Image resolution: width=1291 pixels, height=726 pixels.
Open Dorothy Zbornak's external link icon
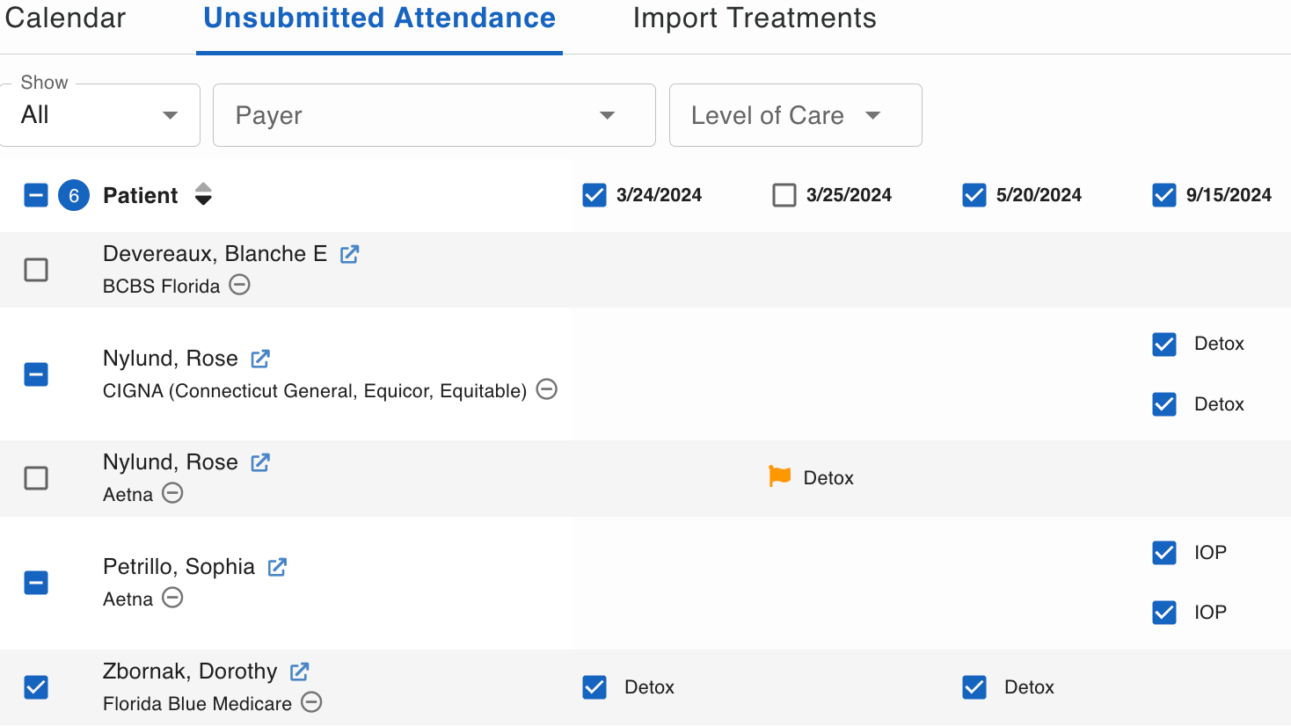[x=299, y=672]
